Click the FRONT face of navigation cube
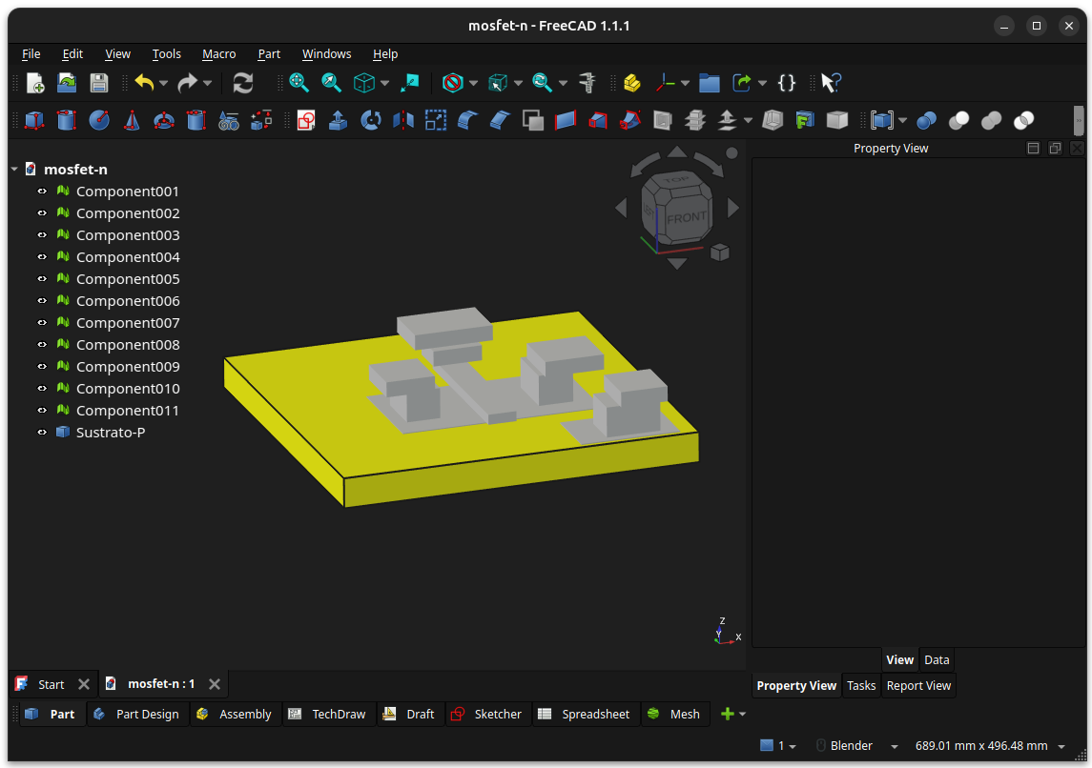Screen dimensions: 1092x768 click(686, 218)
